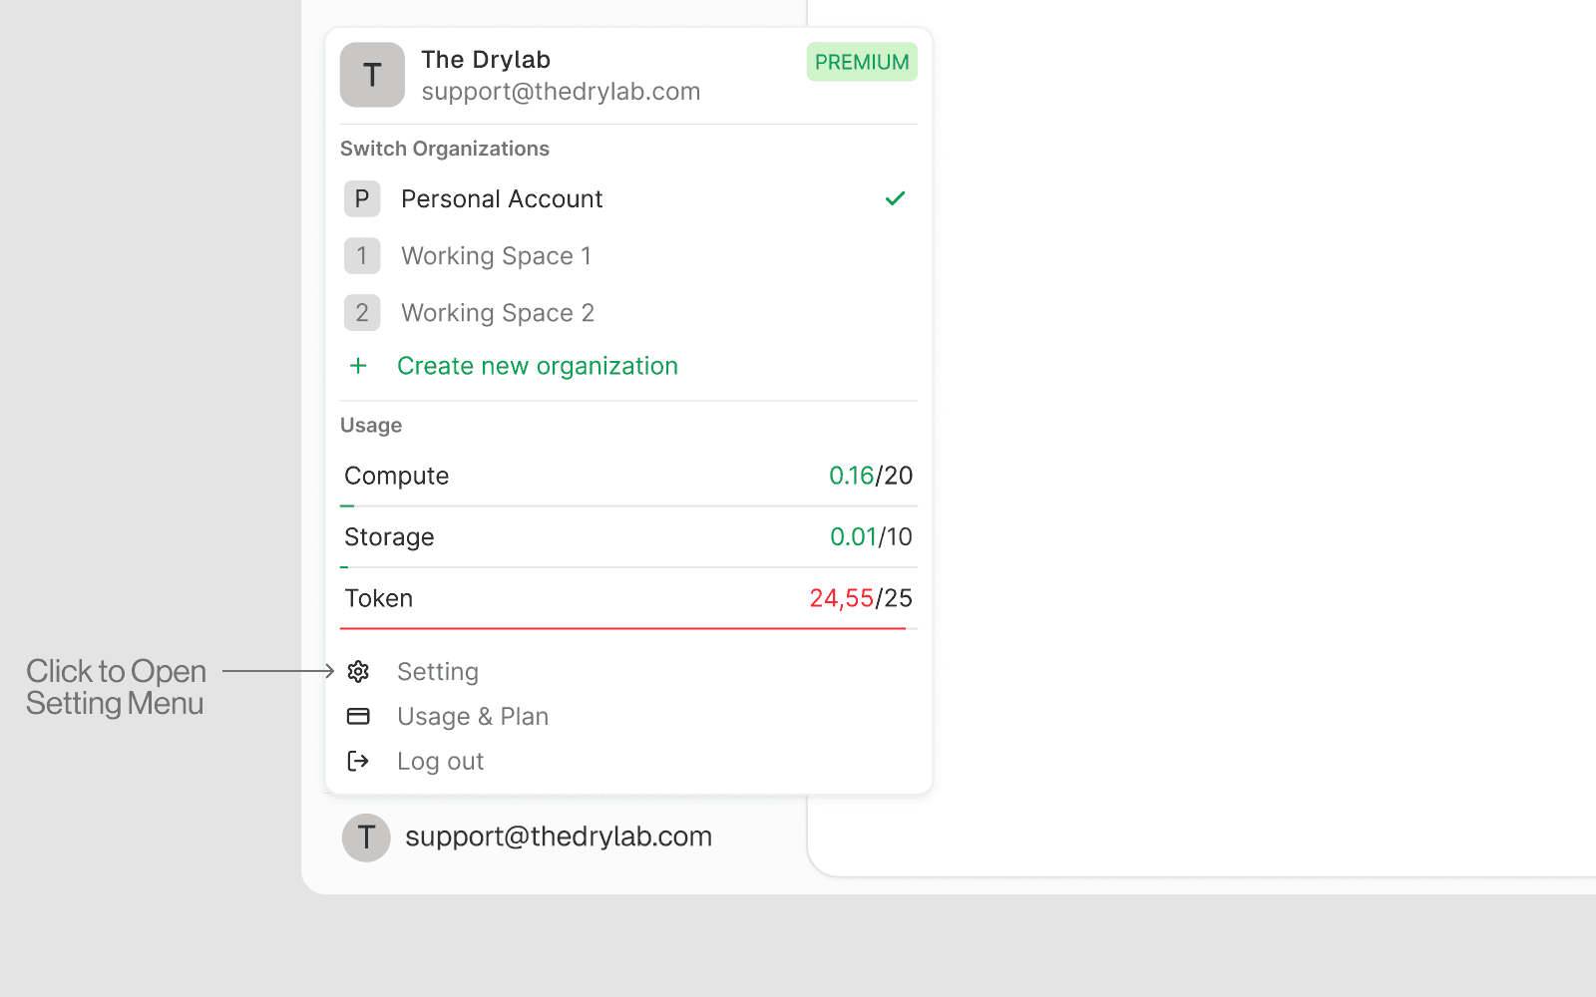Click the Storage value 0.01/10
This screenshot has height=997, width=1596.
871,537
